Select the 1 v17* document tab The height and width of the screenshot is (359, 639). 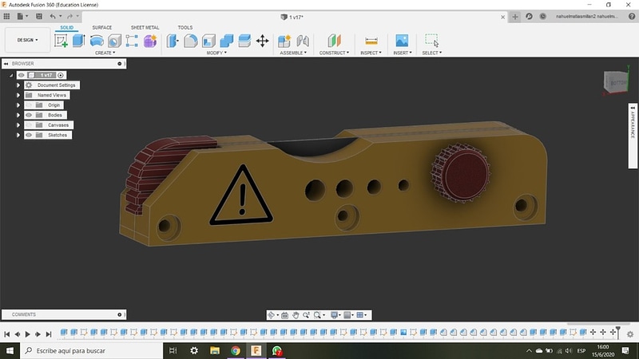click(292, 17)
